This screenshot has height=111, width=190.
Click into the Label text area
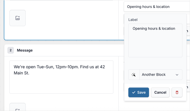pyautogui.click(x=155, y=41)
